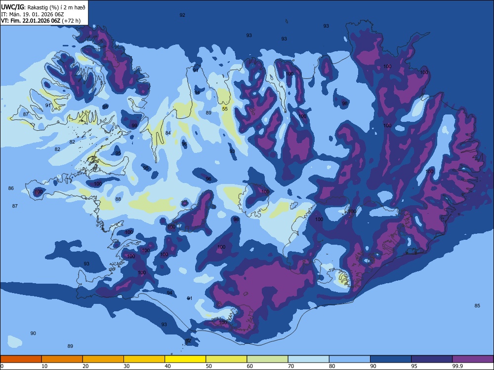Click the '70' legend tick label
The image size is (494, 370).
click(x=291, y=366)
